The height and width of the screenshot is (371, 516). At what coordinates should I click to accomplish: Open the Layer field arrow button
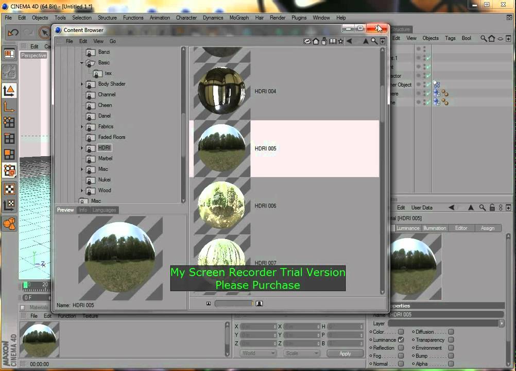(502, 323)
